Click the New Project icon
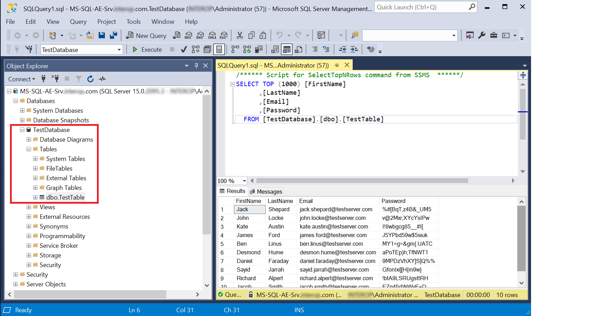The image size is (608, 316). pyautogui.click(x=52, y=35)
